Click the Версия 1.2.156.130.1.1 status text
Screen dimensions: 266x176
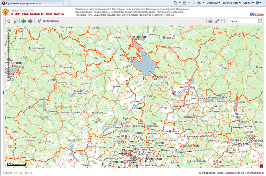point(17,173)
